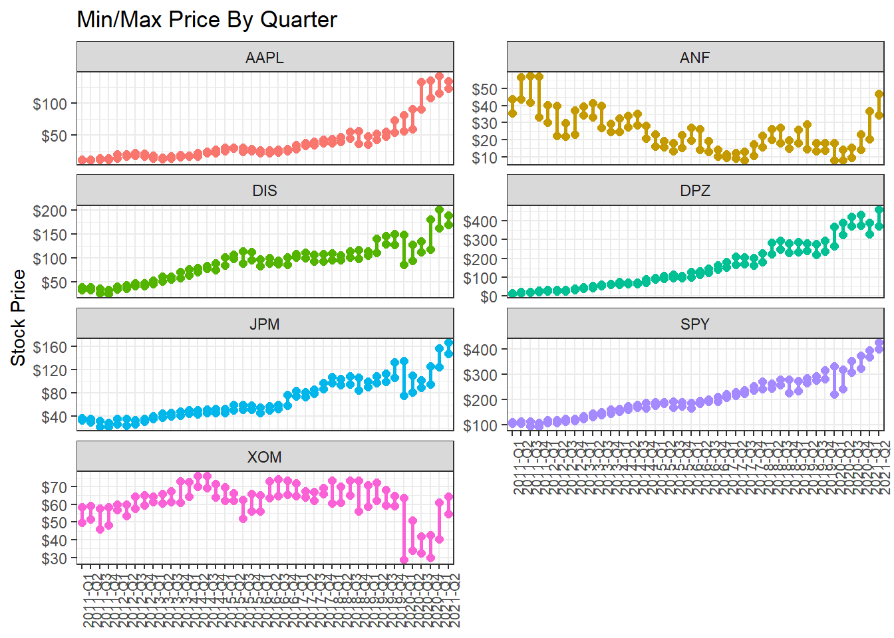Click the ANF panel strip label
Image resolution: width=894 pixels, height=638 pixels.
tap(694, 58)
